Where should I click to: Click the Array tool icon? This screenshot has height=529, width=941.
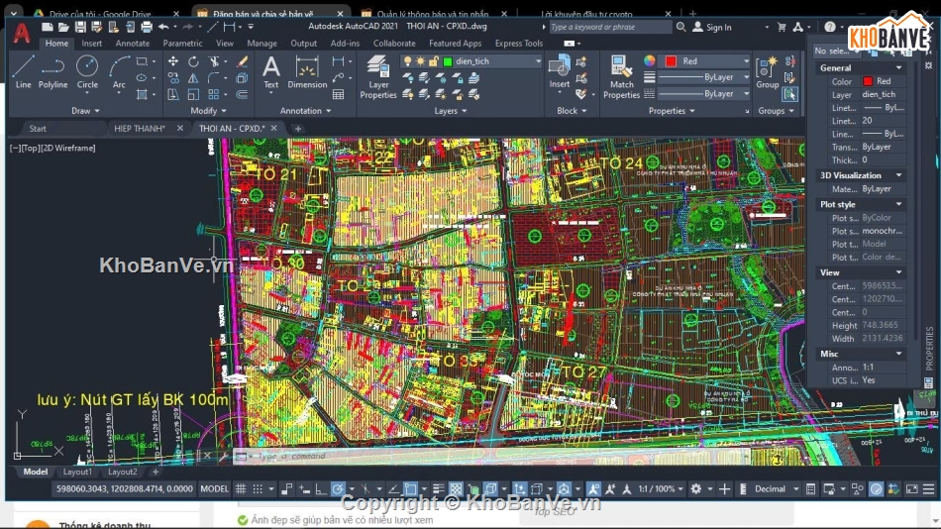pos(214,94)
